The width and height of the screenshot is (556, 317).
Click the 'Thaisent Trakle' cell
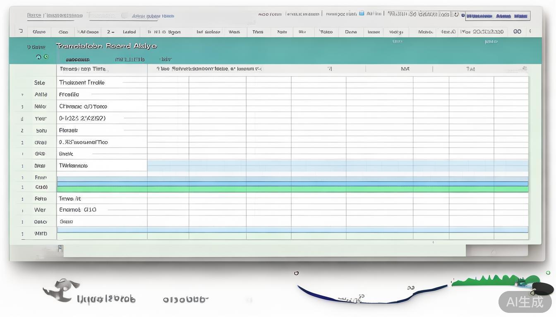point(82,83)
